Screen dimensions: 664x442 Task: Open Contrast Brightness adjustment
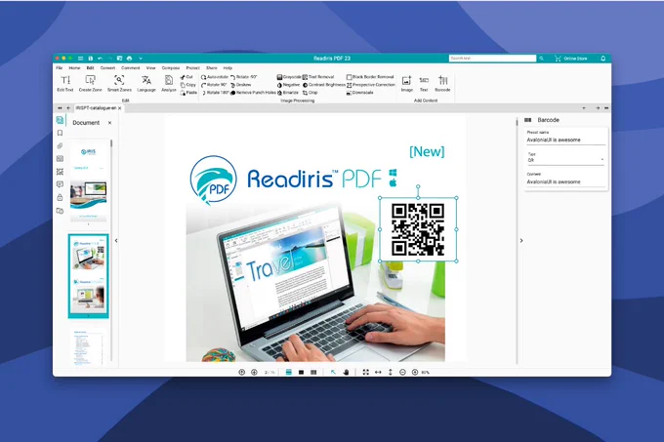tap(324, 85)
